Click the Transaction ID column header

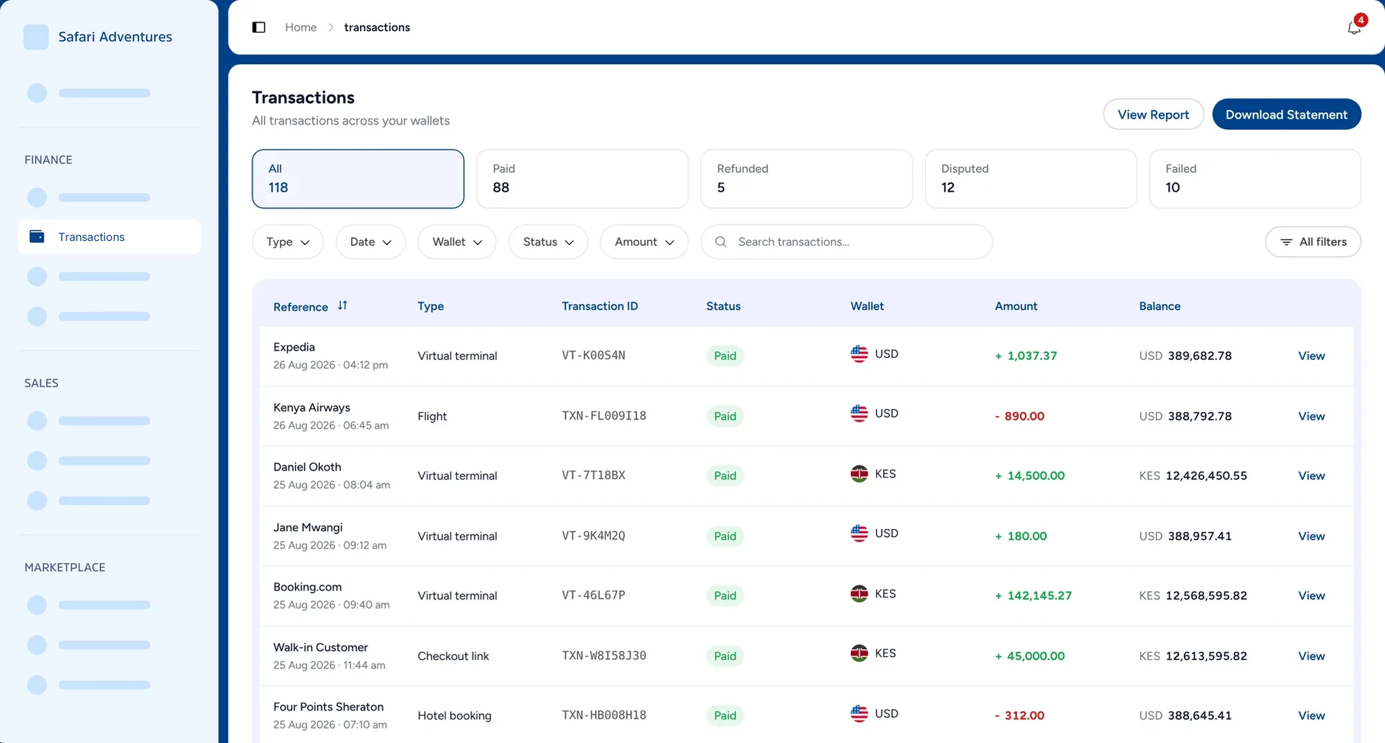tap(600, 306)
